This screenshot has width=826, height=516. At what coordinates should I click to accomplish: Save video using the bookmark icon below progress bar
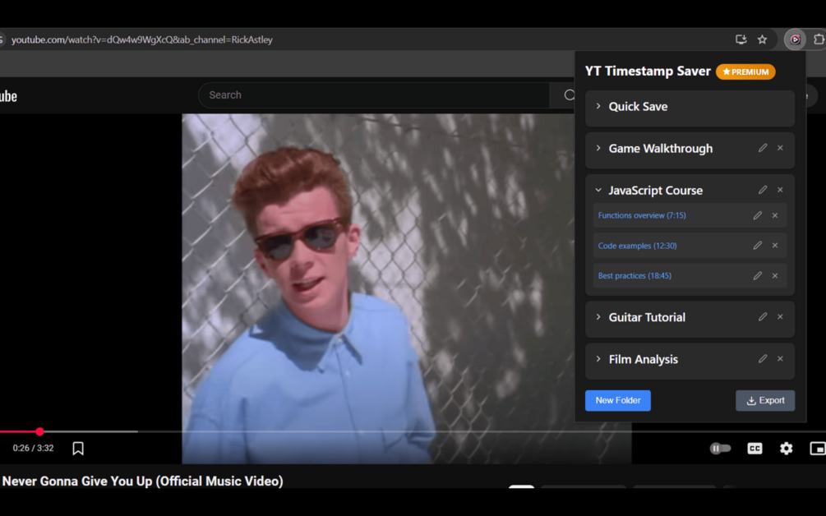(x=78, y=448)
